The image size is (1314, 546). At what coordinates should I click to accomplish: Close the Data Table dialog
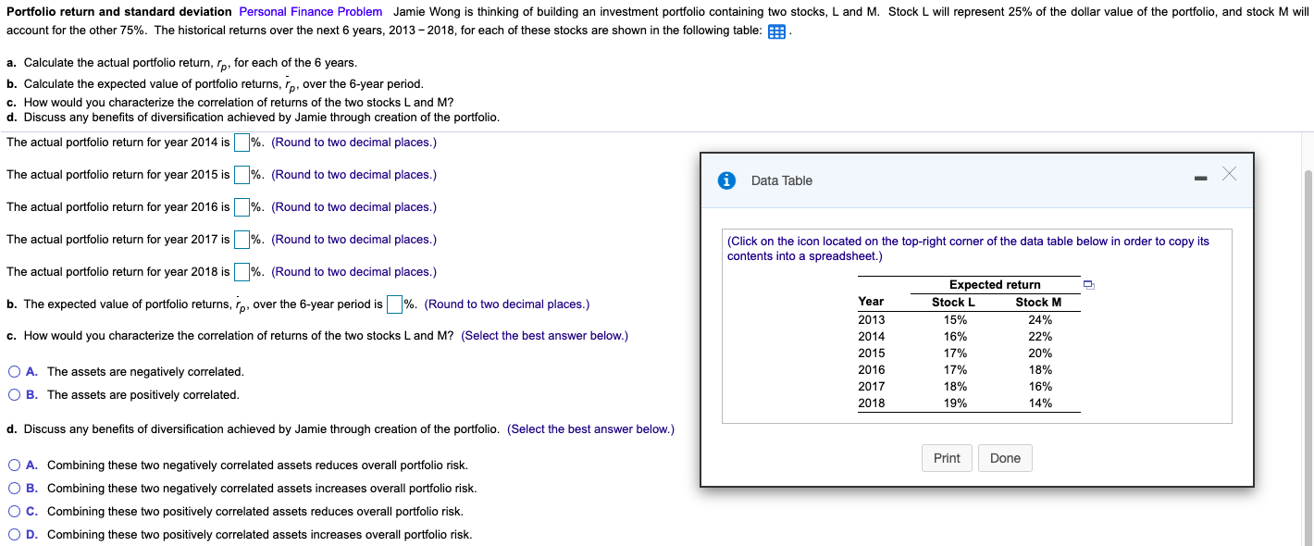tap(1228, 174)
